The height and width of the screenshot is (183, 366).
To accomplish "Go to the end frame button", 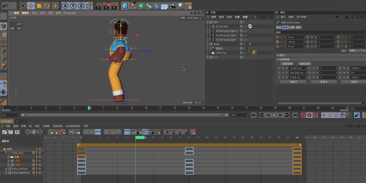I will coord(295,115).
